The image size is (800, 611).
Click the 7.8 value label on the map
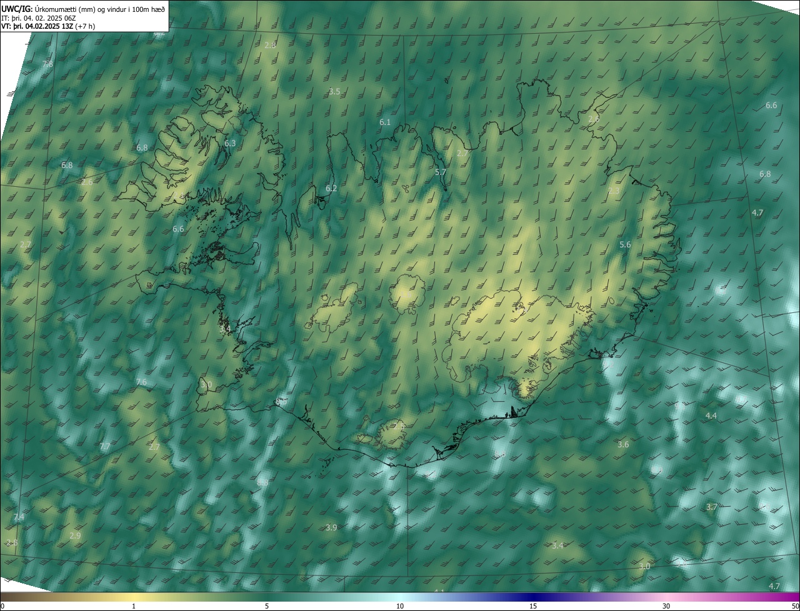coord(47,64)
